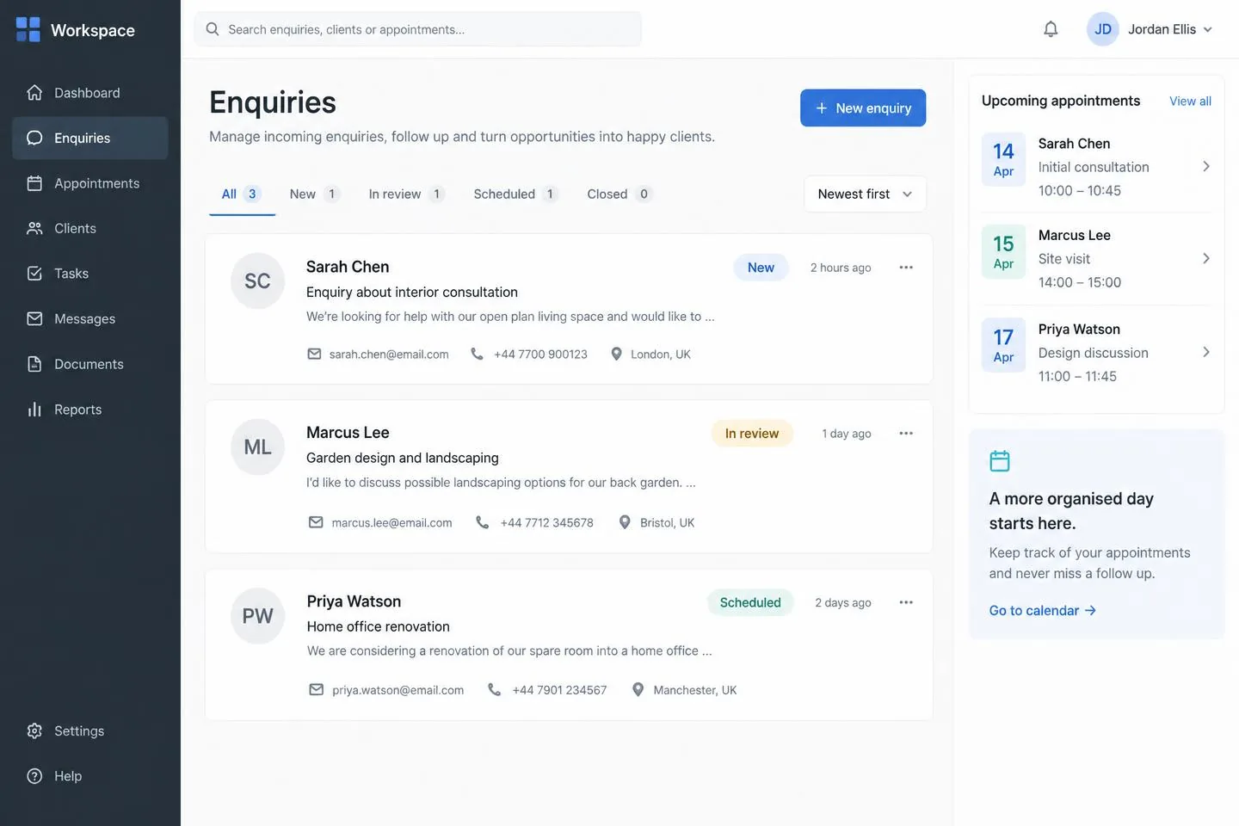This screenshot has height=826, width=1239.
Task: Switch to the New enquiries tab
Action: 315,194
